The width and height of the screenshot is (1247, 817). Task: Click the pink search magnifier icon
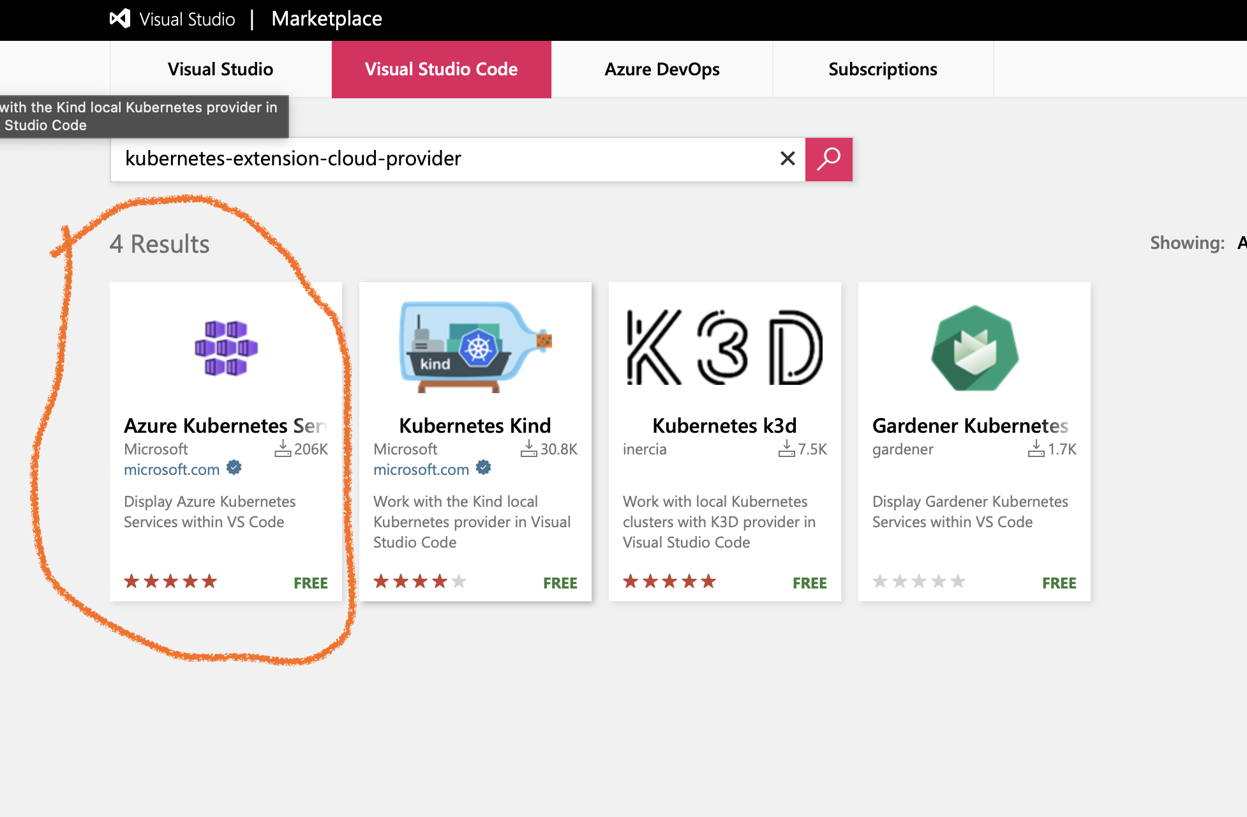pos(828,159)
